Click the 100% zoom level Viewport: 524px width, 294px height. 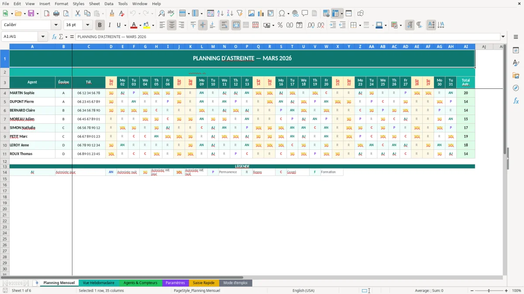click(517, 291)
